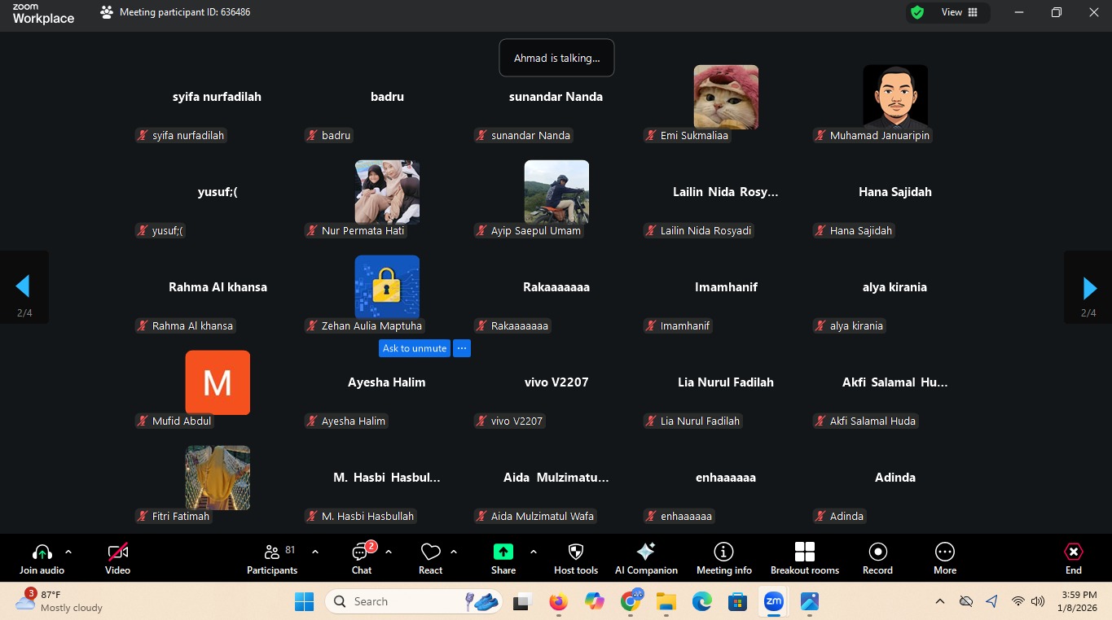The height and width of the screenshot is (620, 1112).
Task: Select Muhamad Januaripin's avatar tile
Action: (x=895, y=97)
